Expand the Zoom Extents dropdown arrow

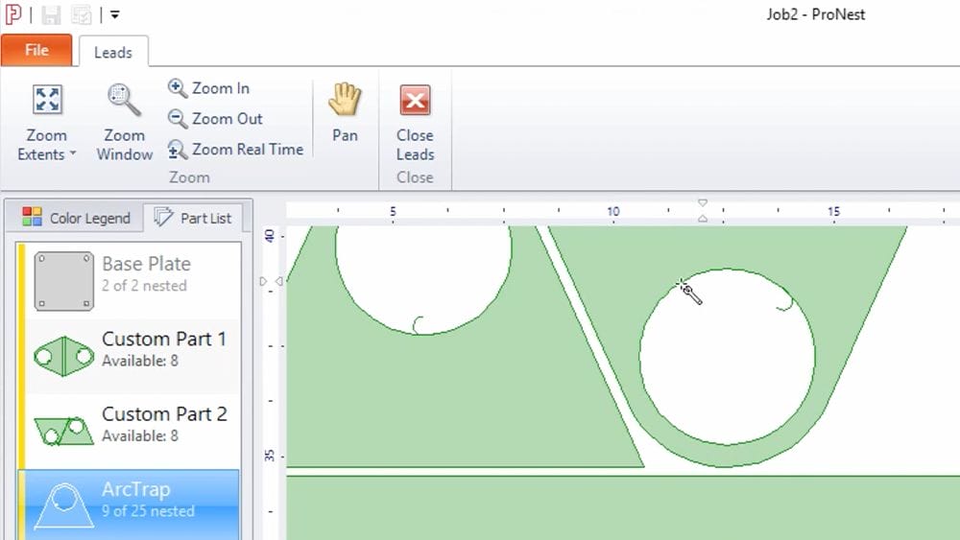point(72,155)
